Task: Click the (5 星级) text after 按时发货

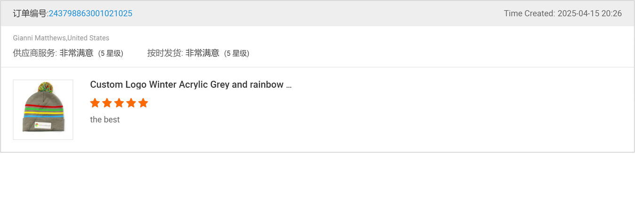Action: (237, 54)
